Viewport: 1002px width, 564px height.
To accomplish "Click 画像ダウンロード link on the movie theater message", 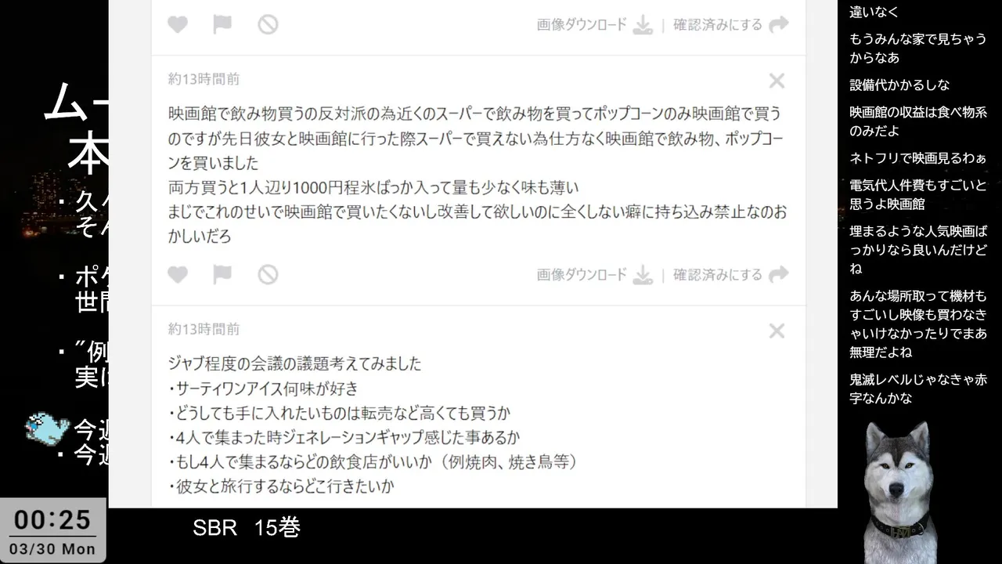I will (582, 275).
